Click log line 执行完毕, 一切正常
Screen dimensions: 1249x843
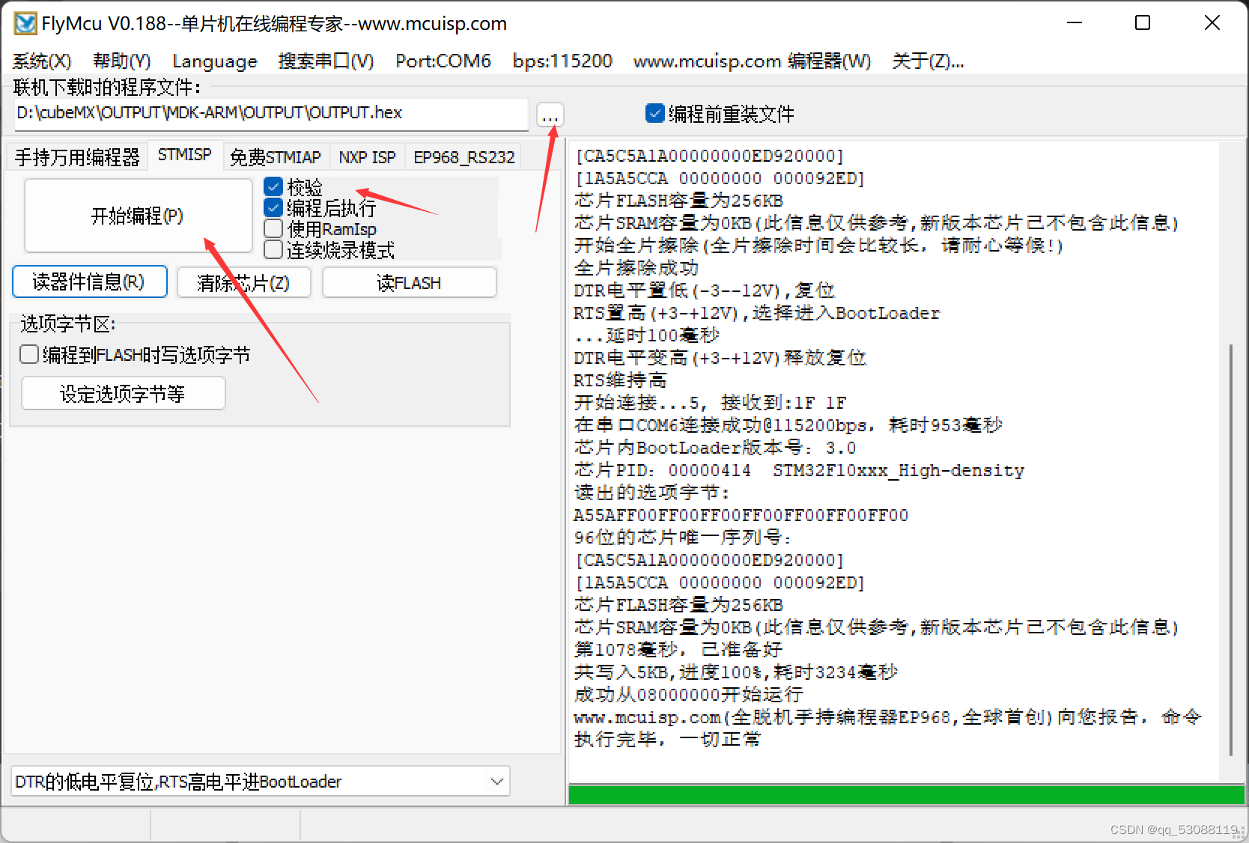click(x=667, y=740)
